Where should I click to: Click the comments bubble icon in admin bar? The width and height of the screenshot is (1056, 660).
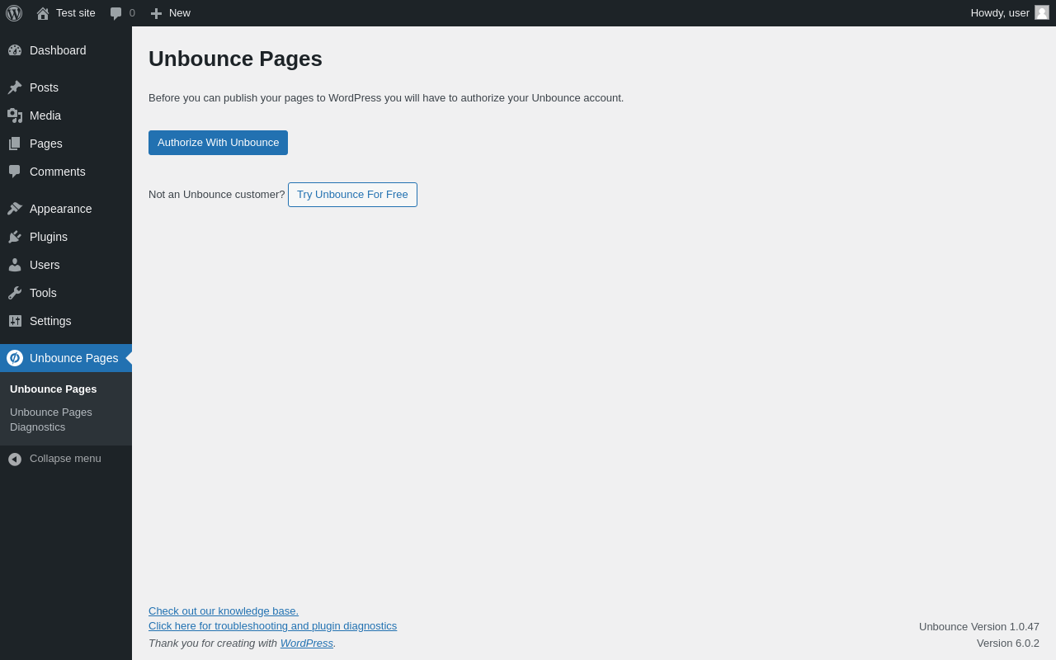[116, 13]
